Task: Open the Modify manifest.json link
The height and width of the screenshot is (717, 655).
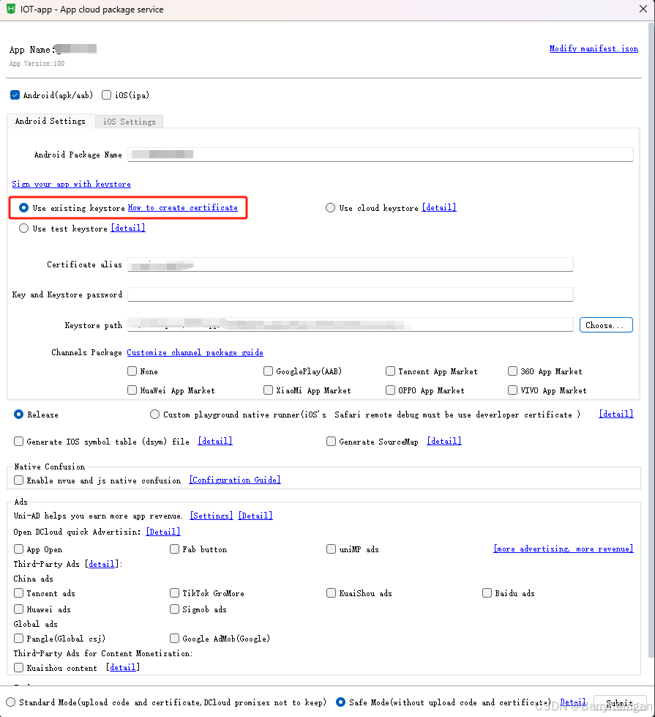Action: [592, 48]
